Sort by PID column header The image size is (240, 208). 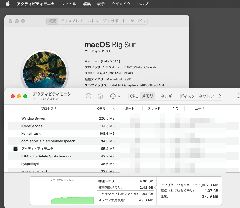coord(175,109)
